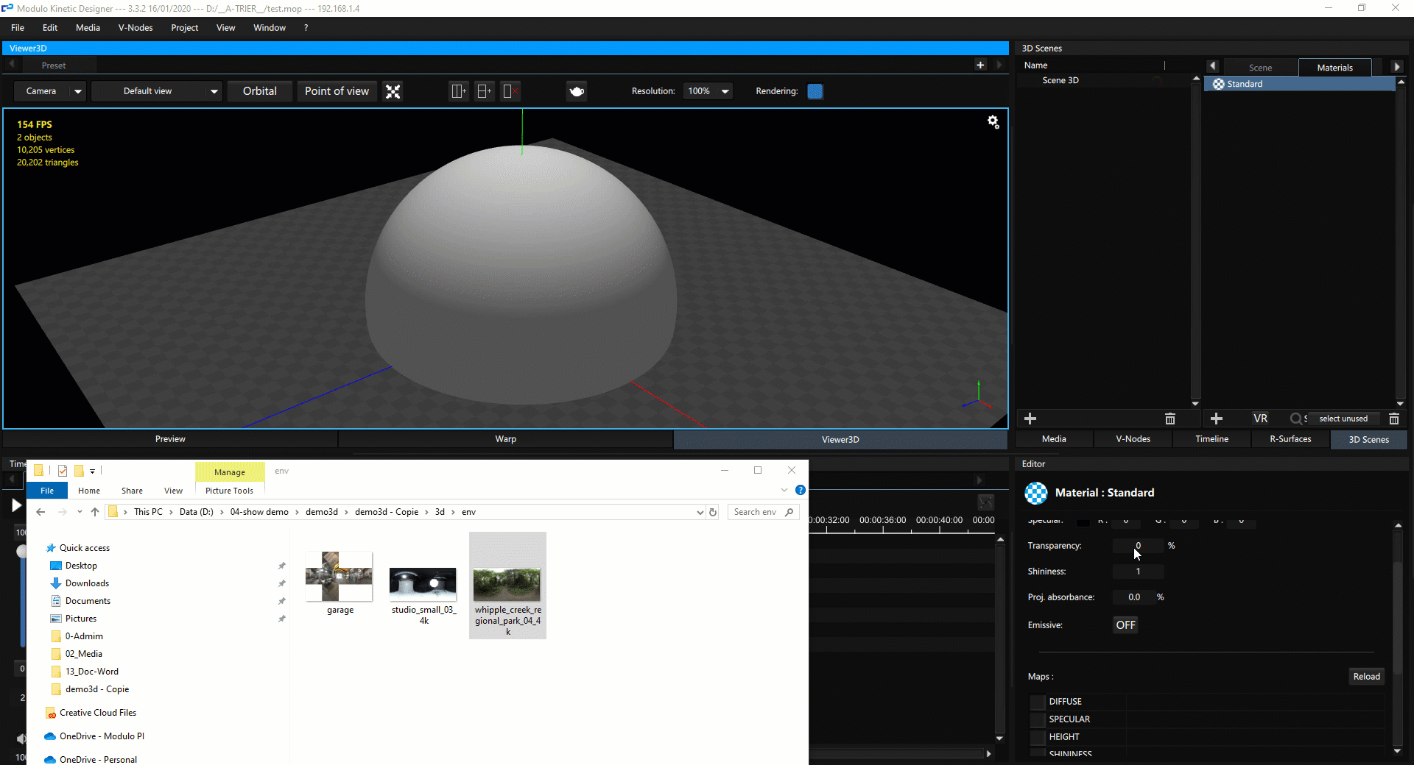1414x765 pixels.
Task: Enable VR mode for the scene
Action: tap(1260, 418)
